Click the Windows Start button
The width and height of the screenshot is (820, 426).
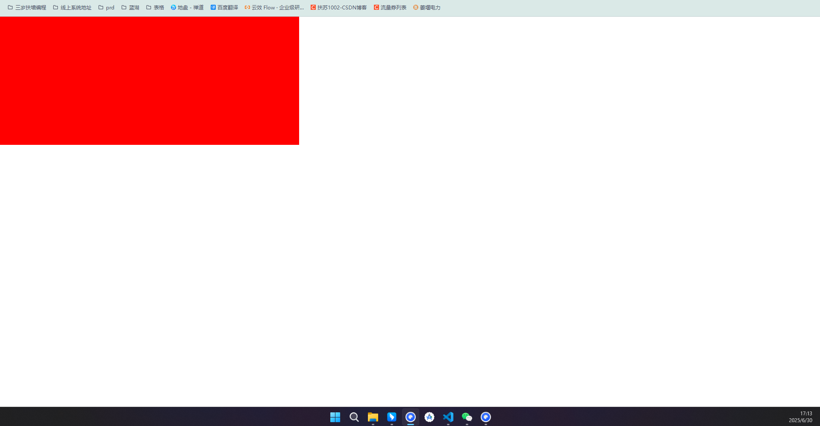click(335, 417)
